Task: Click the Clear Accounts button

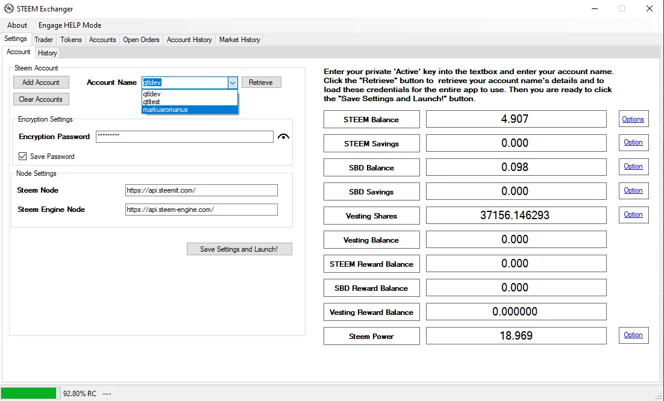Action: pyautogui.click(x=41, y=99)
